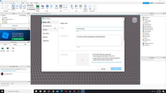The height and width of the screenshot is (93, 166).
Task: Click the Paste clipboard icon
Action: pos(2,7)
